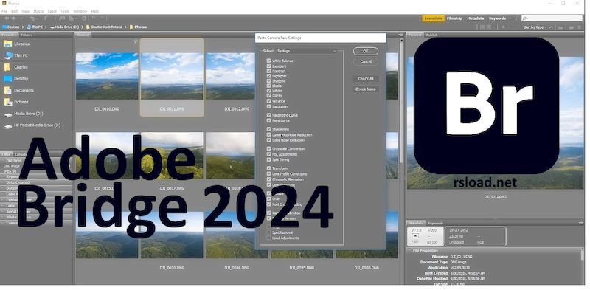590x290 pixels.
Task: Uncheck the Contrast setting
Action: (268, 71)
